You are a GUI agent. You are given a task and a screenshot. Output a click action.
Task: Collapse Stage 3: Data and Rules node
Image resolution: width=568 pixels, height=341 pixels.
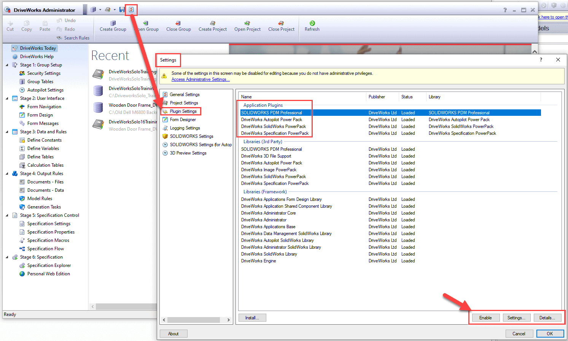pos(7,132)
